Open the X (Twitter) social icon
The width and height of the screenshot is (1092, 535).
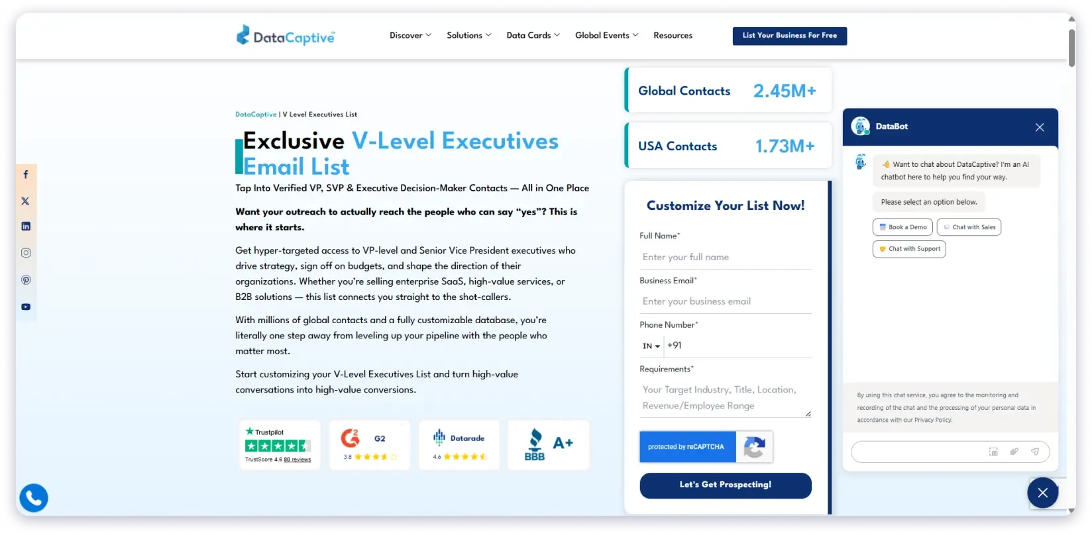coord(26,201)
